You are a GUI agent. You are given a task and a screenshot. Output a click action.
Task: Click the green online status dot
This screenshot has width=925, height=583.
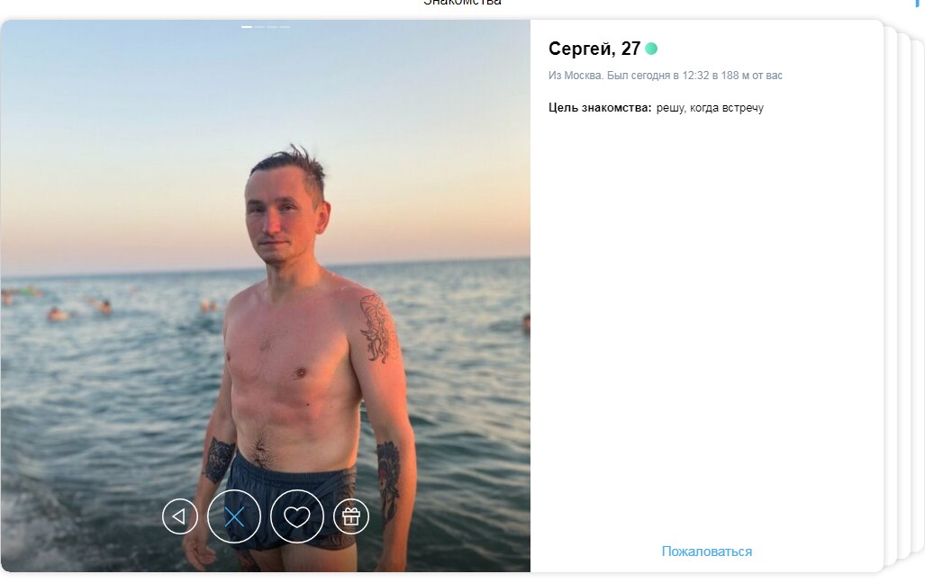pos(651,49)
